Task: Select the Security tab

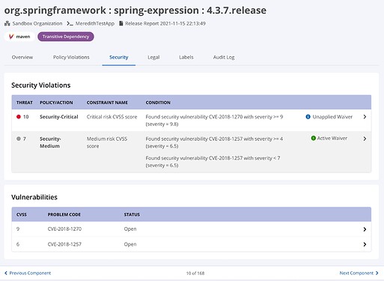Action: tap(119, 57)
